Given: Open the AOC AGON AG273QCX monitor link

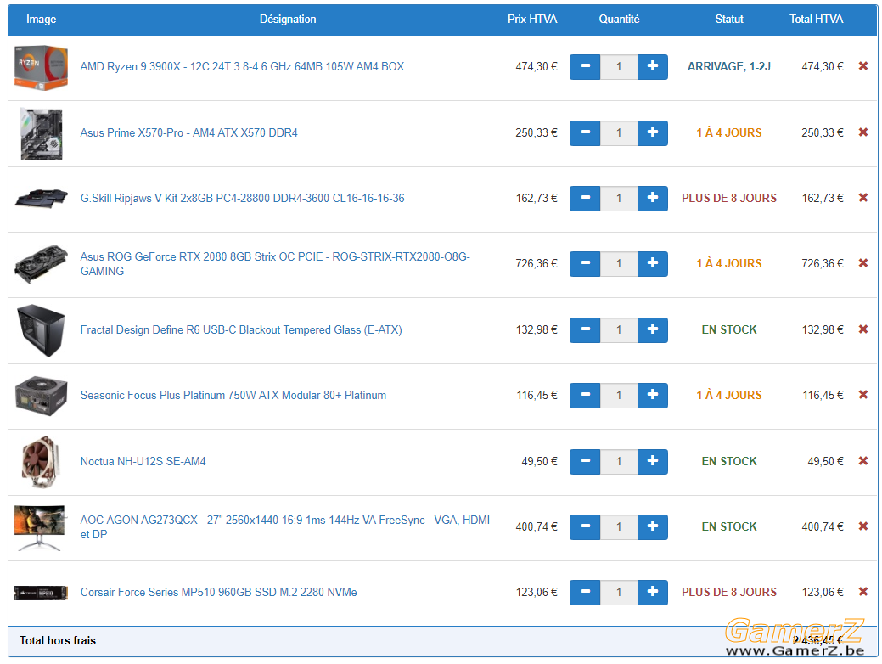Looking at the screenshot, I should pyautogui.click(x=285, y=526).
